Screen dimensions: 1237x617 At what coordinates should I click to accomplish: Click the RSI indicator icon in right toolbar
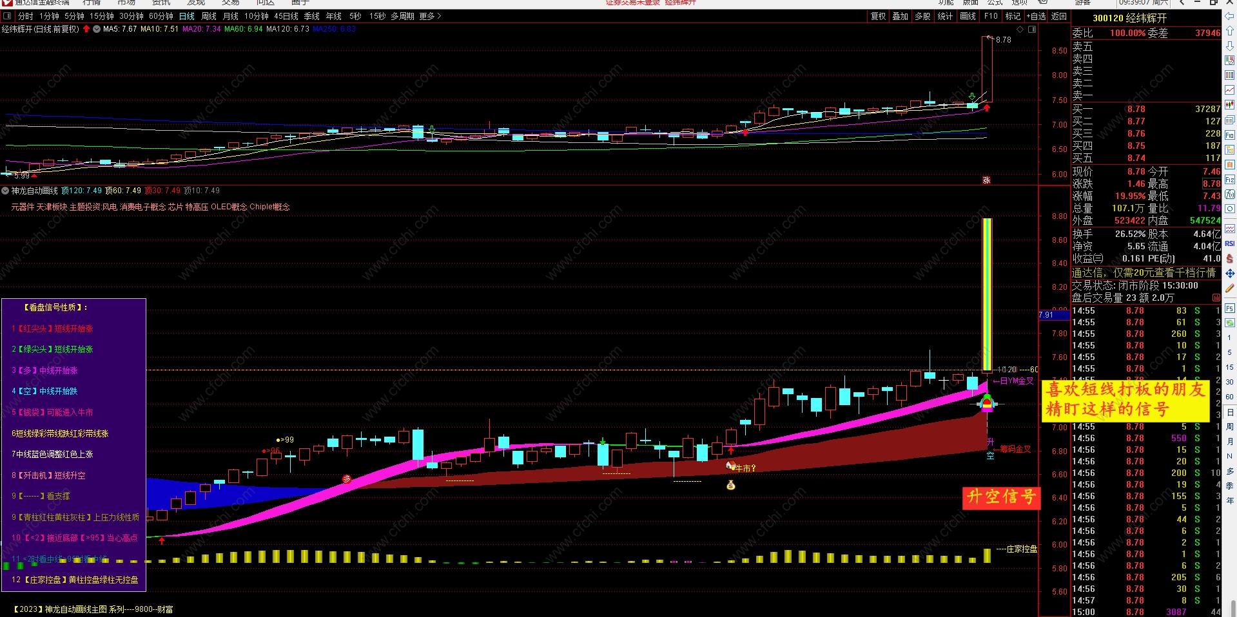1230,243
